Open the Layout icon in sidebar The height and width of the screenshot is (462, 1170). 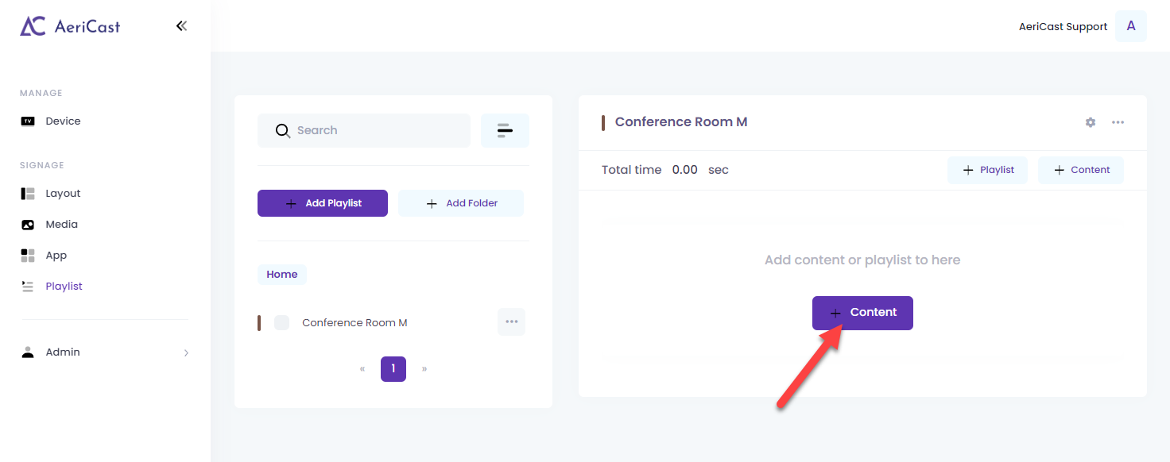28,194
